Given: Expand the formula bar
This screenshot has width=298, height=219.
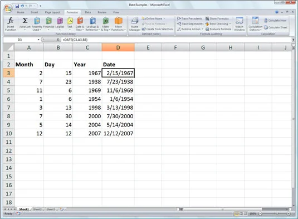Looking at the screenshot, I should click(293, 40).
